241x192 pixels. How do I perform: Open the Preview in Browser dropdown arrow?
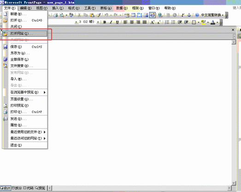pos(66,15)
